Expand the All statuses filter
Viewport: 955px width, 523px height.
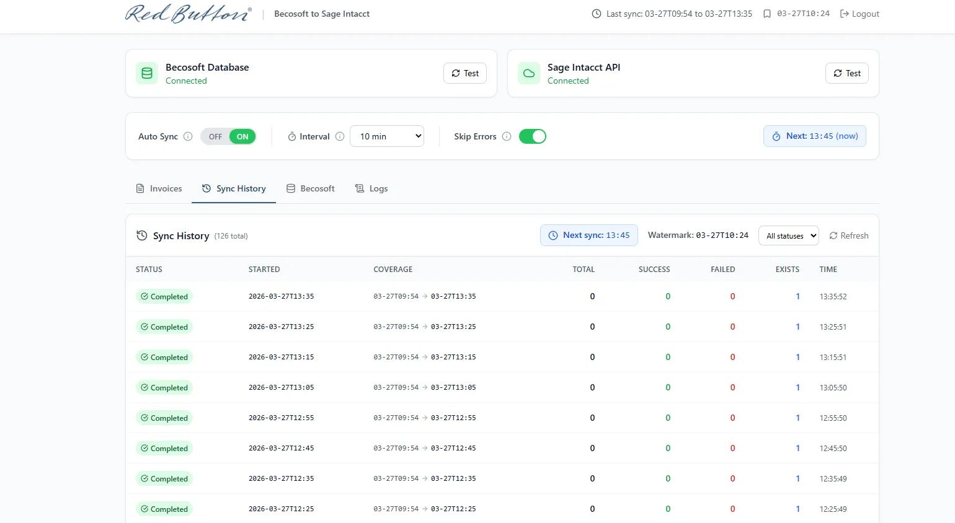[788, 235]
